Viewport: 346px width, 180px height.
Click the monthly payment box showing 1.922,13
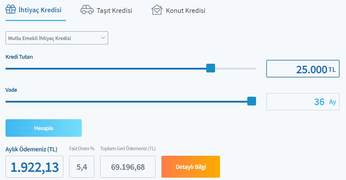point(34,167)
